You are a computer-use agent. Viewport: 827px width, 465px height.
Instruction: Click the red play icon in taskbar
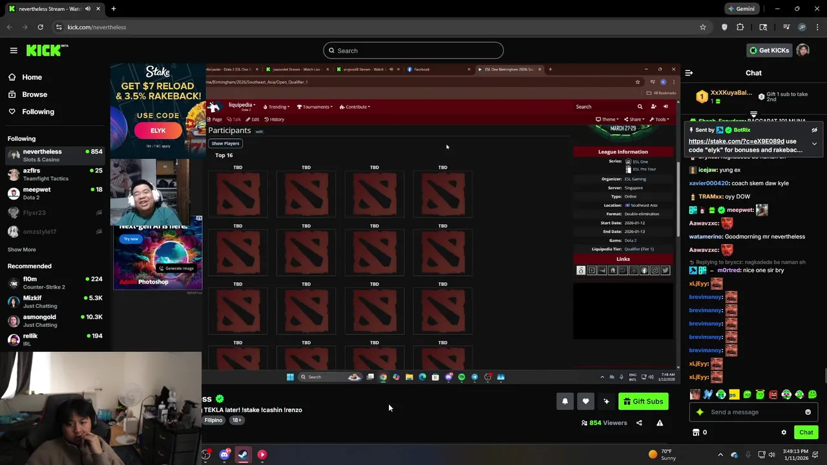click(x=262, y=455)
